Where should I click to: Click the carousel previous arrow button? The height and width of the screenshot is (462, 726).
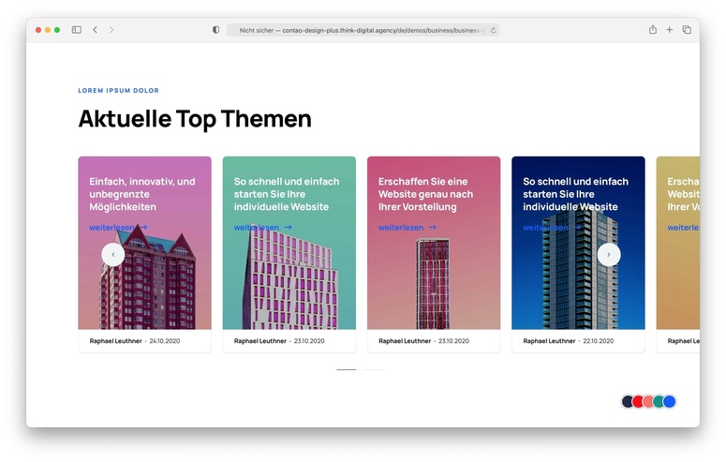[x=113, y=254]
